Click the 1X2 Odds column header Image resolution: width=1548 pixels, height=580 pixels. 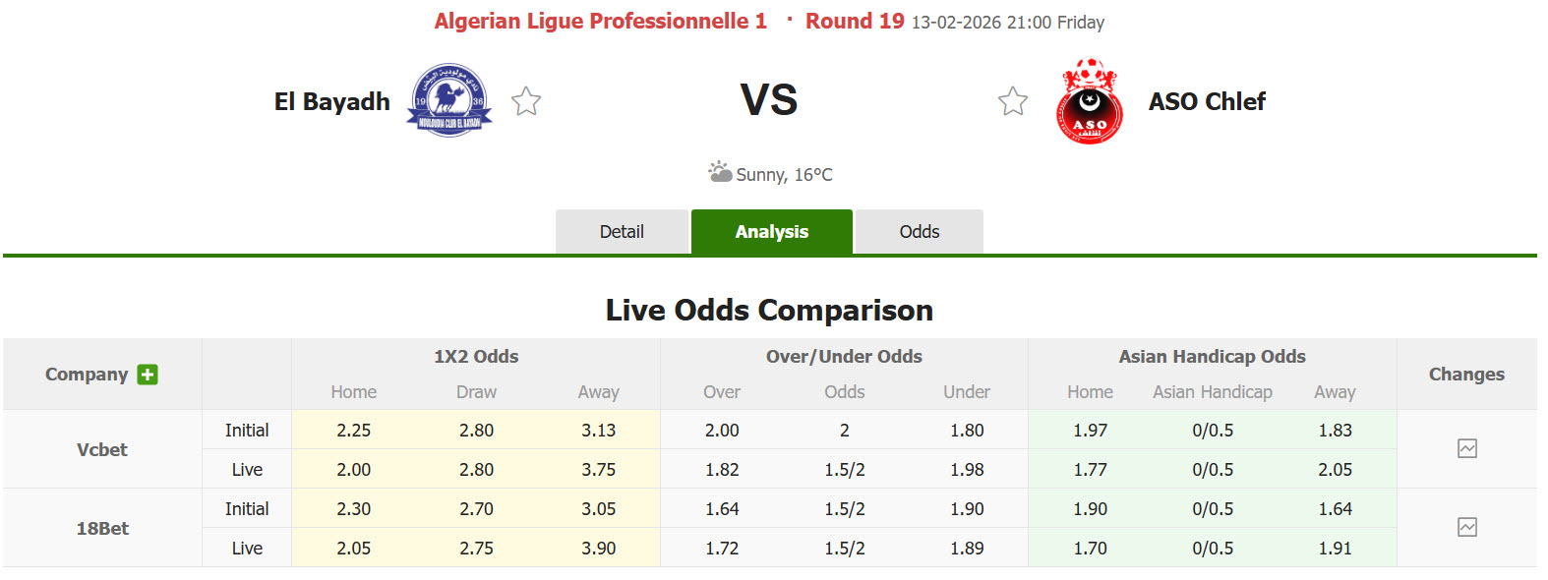[x=476, y=357]
